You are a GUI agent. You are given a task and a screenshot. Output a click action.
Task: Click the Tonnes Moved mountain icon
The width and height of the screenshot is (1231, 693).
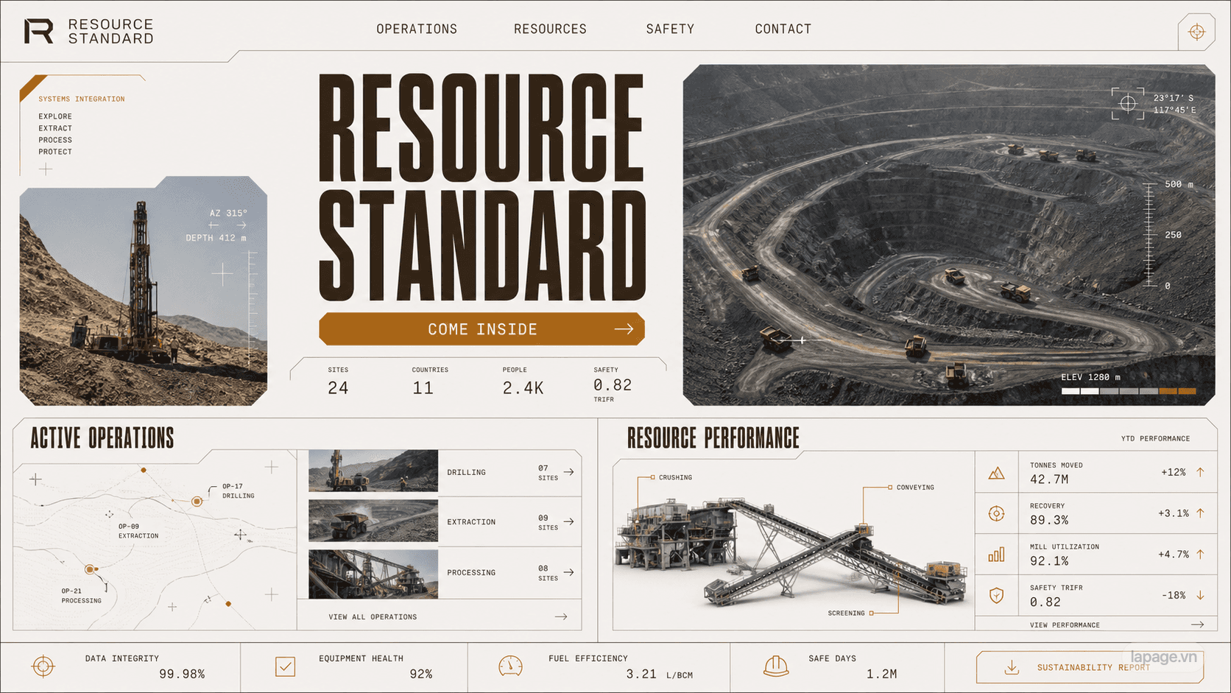(996, 473)
